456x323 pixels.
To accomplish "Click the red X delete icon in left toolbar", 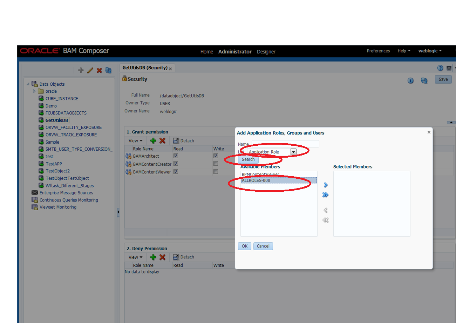I will coord(99,70).
